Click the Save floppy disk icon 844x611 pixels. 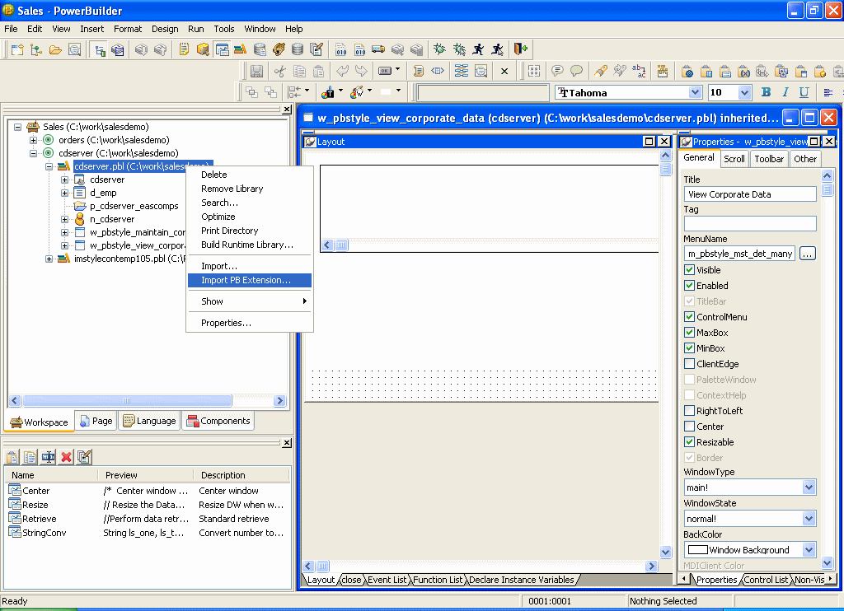[x=257, y=71]
